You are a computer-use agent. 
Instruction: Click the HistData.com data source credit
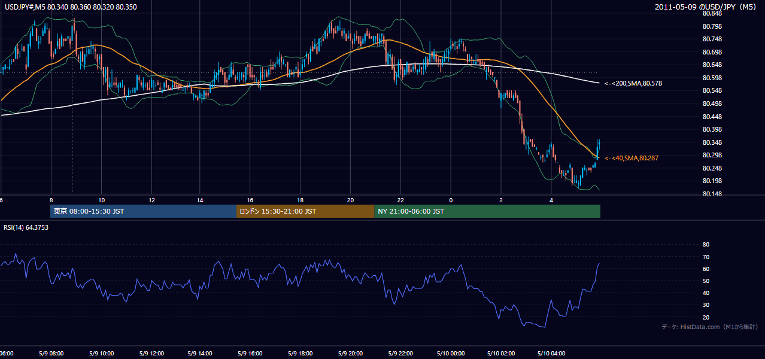(x=710, y=327)
